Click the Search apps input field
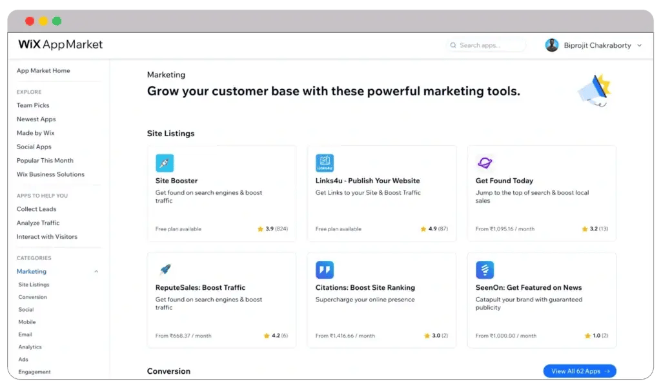 [487, 46]
